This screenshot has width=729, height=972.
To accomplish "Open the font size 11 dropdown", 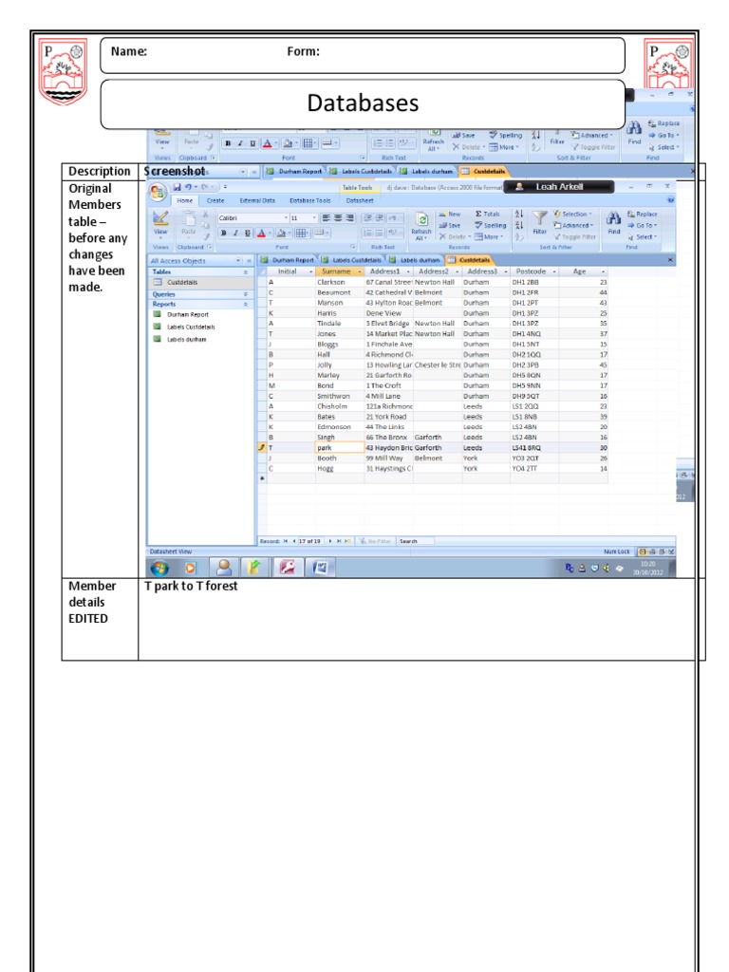I will coord(313,218).
